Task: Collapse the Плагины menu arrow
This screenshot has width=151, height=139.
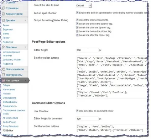Action: coord(25,47)
